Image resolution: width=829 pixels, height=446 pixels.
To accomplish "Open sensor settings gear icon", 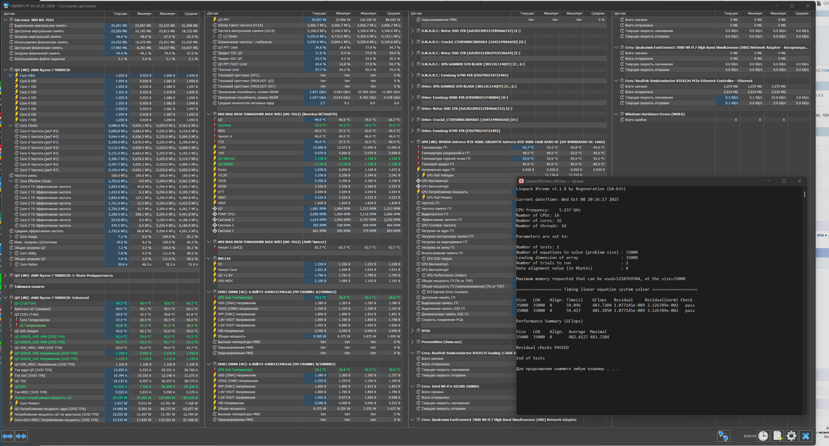I will [791, 436].
